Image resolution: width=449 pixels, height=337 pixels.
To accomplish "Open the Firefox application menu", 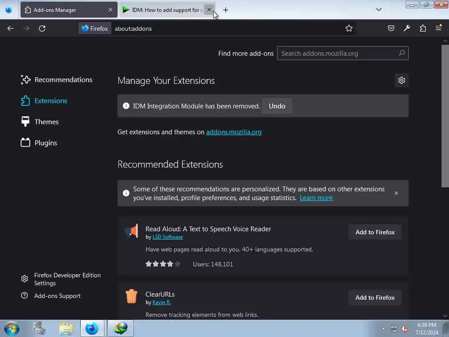I will [438, 28].
